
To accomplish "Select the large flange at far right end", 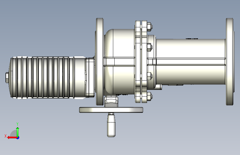I will coord(230,62).
